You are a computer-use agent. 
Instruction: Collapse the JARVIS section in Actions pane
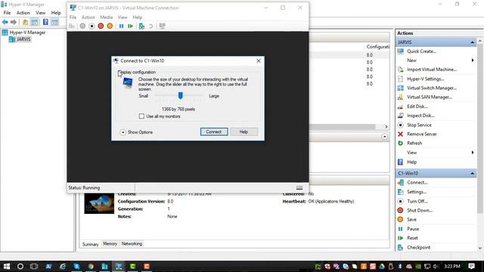point(472,42)
